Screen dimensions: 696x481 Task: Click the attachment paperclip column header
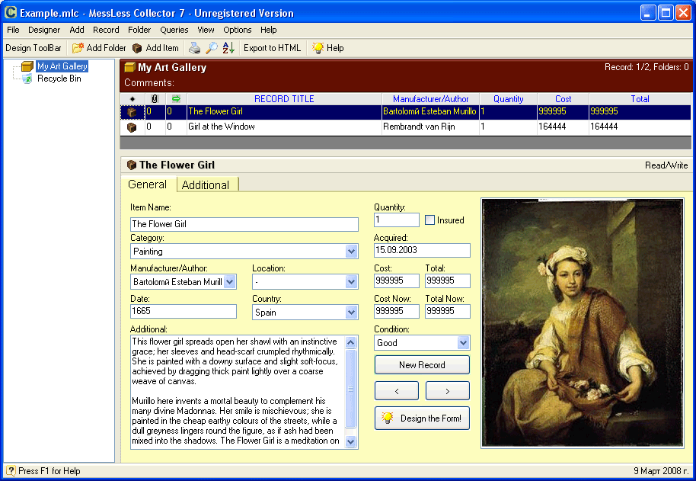point(155,99)
